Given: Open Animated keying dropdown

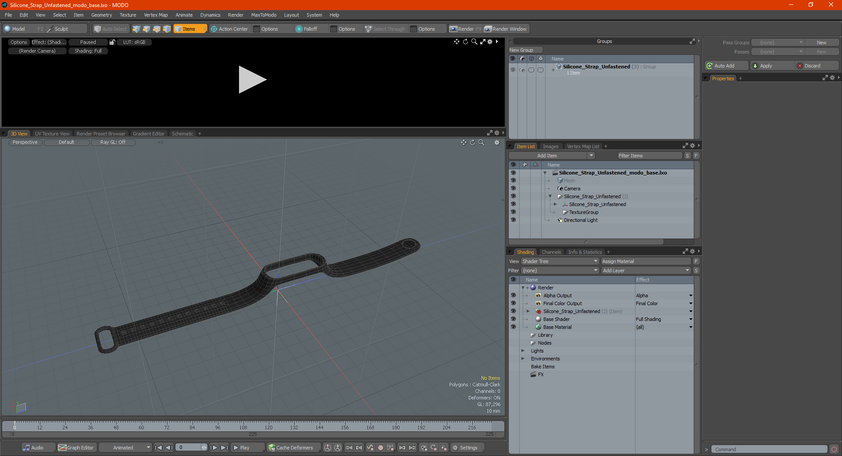Looking at the screenshot, I should (125, 448).
